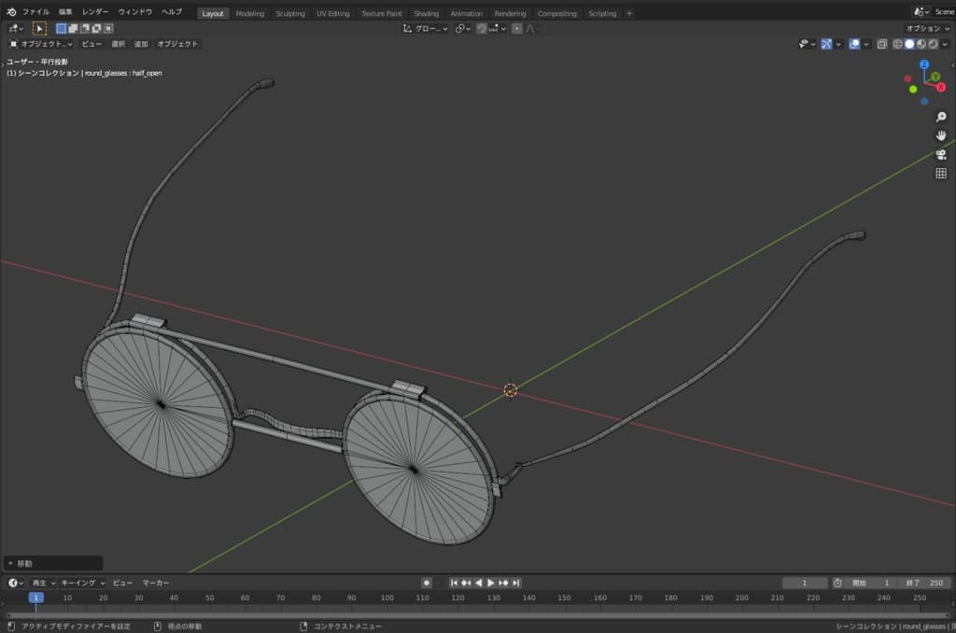
Task: Open the overlays settings dropdown arrow
Action: click(x=866, y=44)
